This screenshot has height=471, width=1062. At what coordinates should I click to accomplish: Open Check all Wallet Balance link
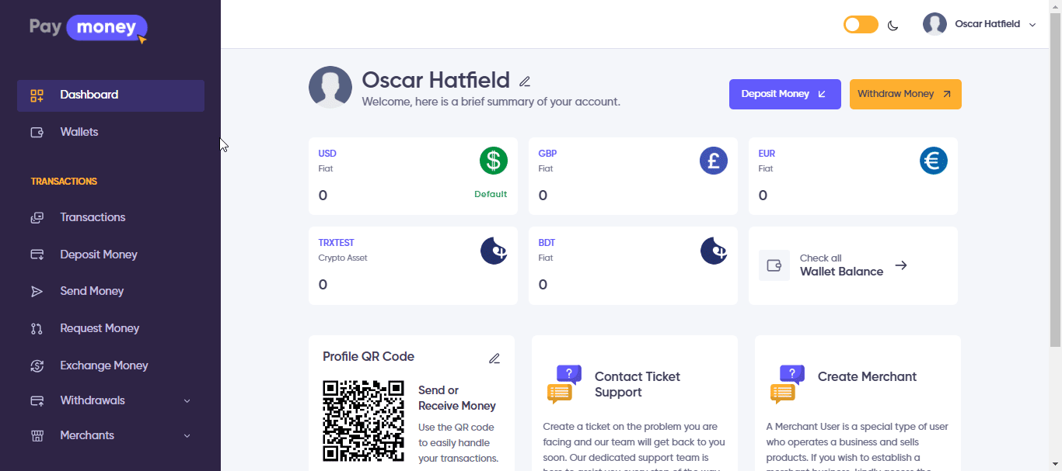click(853, 265)
